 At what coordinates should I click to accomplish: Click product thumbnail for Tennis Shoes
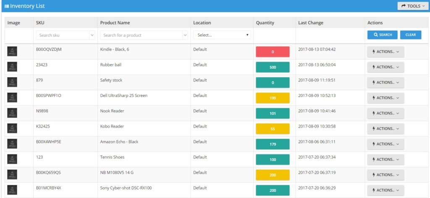point(12,159)
